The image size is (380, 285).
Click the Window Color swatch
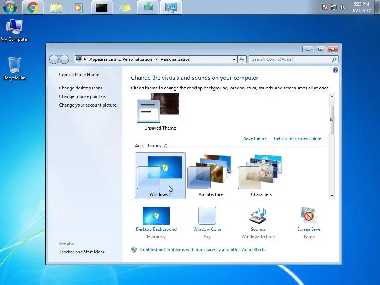[207, 216]
